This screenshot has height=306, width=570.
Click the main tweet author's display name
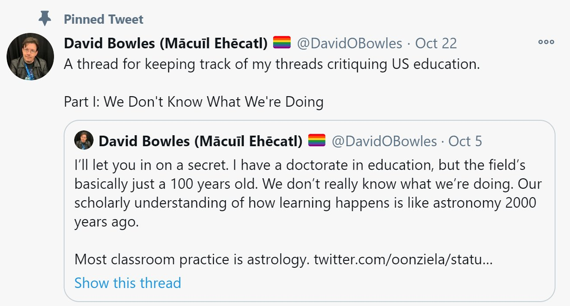tap(166, 43)
